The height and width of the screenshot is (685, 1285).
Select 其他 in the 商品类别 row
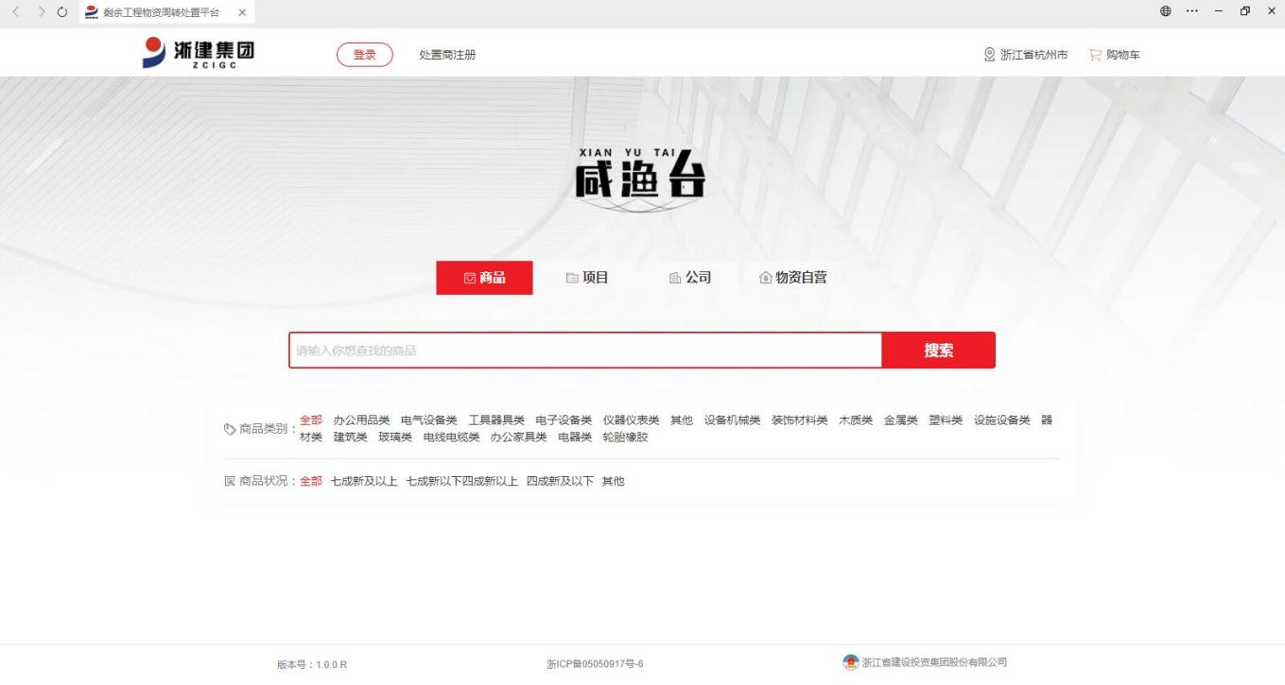coord(682,420)
